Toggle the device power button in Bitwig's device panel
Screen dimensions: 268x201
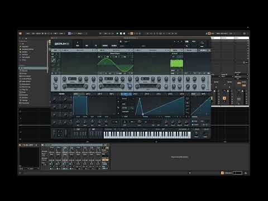coord(20,145)
